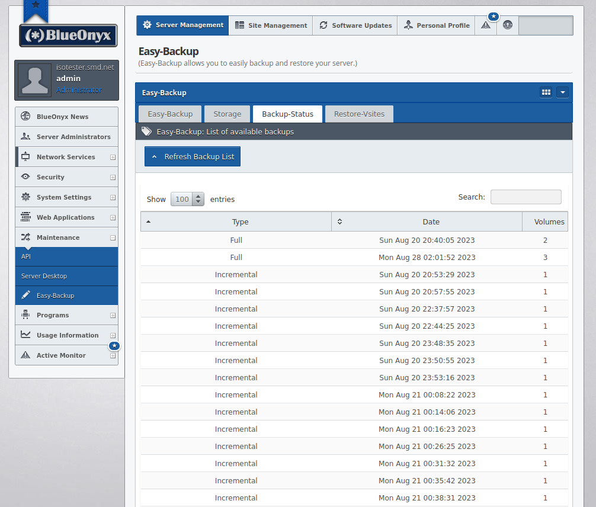This screenshot has height=507, width=596.
Task: Open Software Updates top tab
Action: pos(355,25)
